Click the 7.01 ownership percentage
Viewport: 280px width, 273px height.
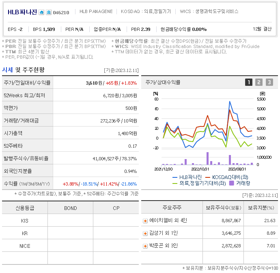[x=271, y=246]
